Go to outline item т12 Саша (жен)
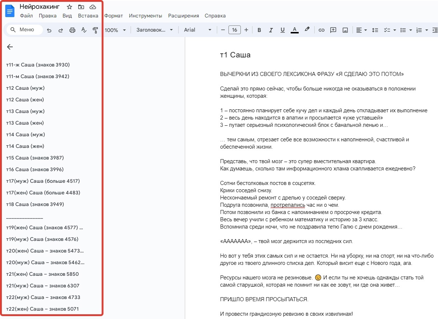This screenshot has height=319, width=438. point(25,100)
